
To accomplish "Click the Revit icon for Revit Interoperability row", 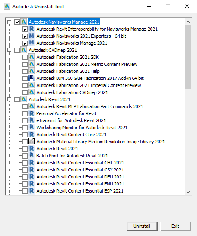I will click(x=31, y=29).
